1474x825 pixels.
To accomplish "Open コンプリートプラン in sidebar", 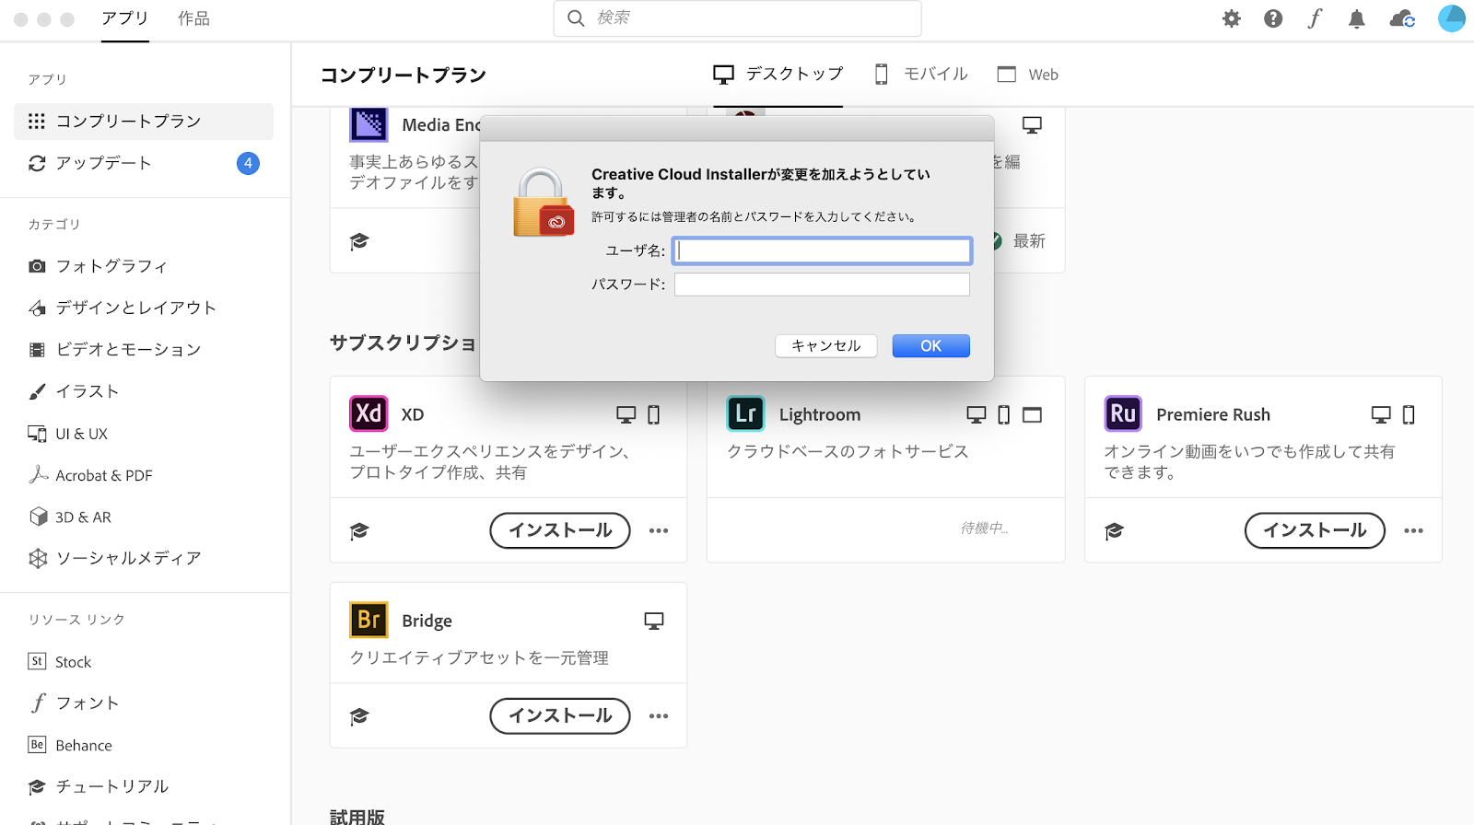I will click(144, 122).
